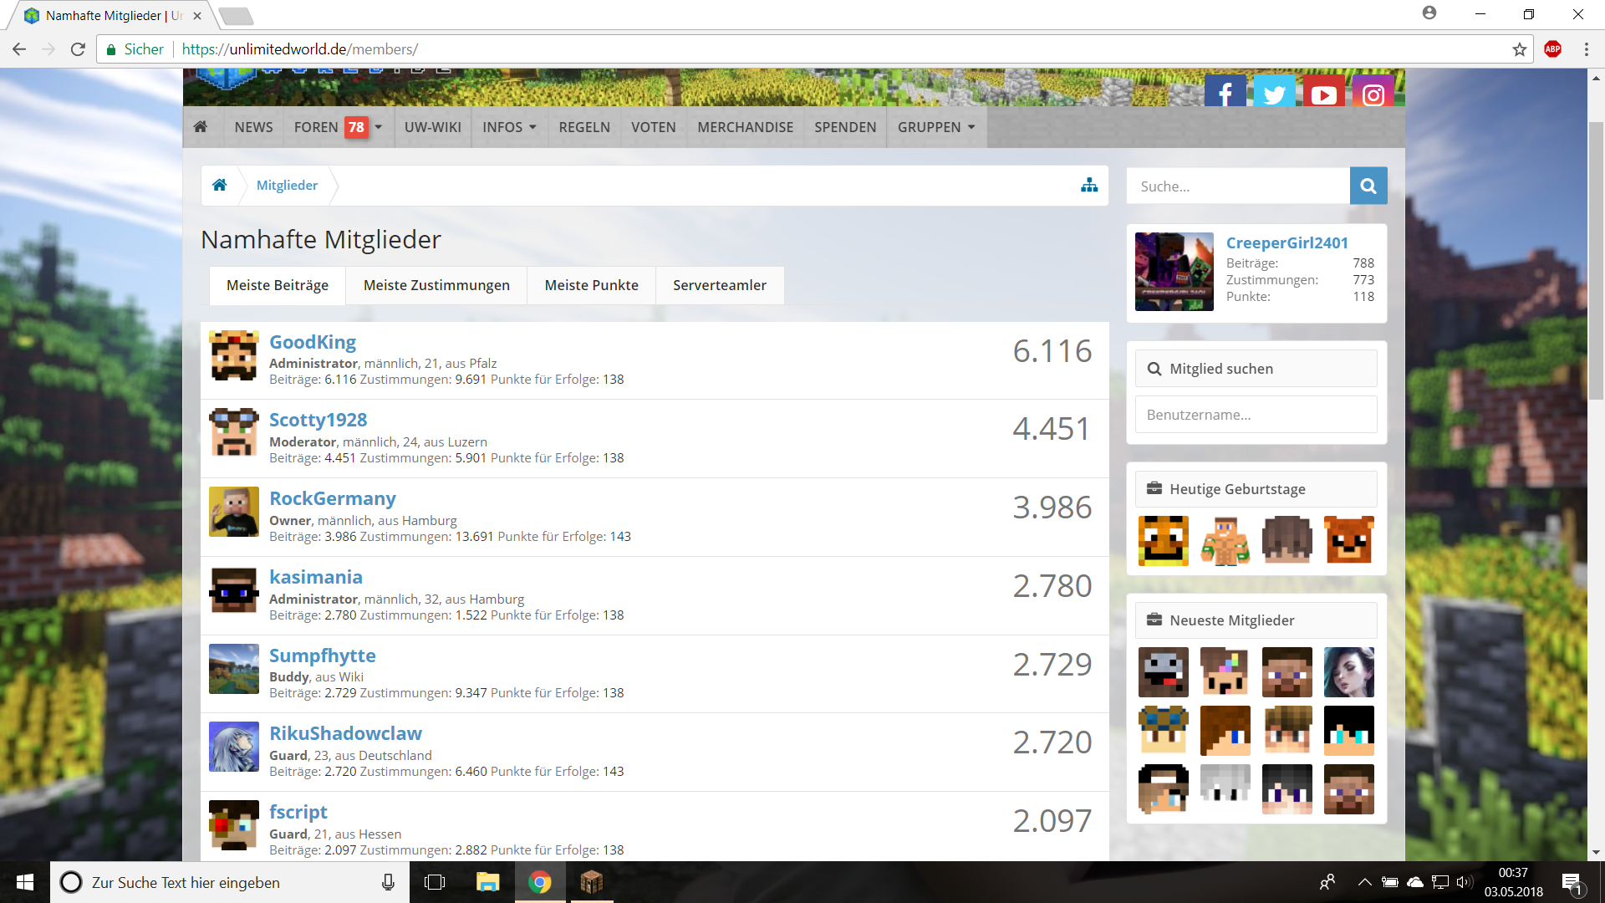Open the CreeperGirl2401 profile link

point(1287,242)
